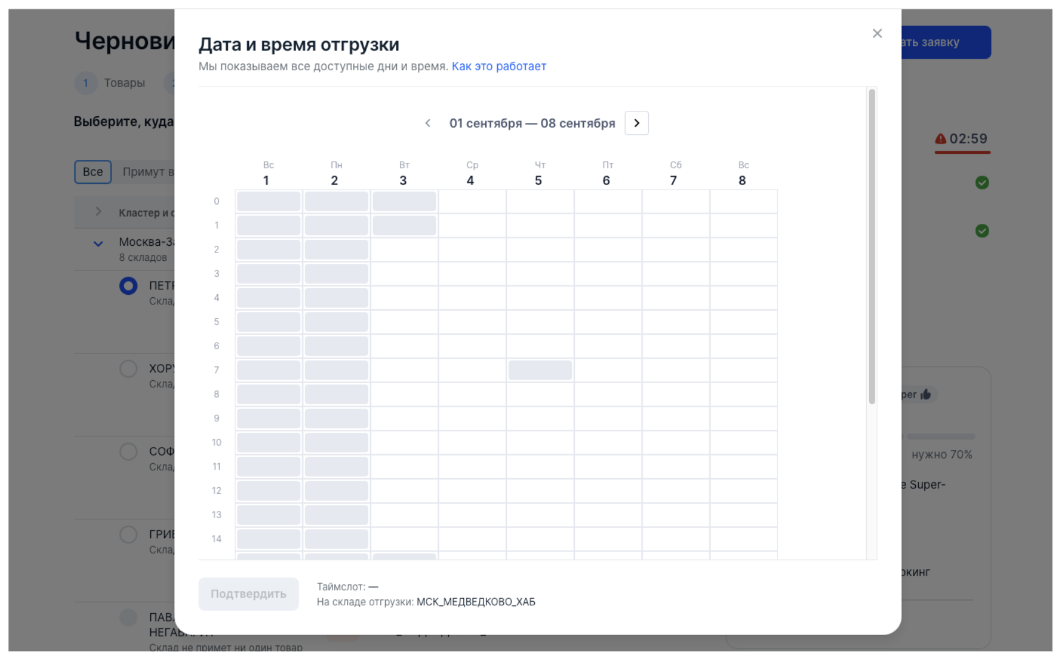Select Tuesday 3 slot at hour 0
Image resolution: width=1060 pixels, height=661 pixels.
click(x=405, y=201)
